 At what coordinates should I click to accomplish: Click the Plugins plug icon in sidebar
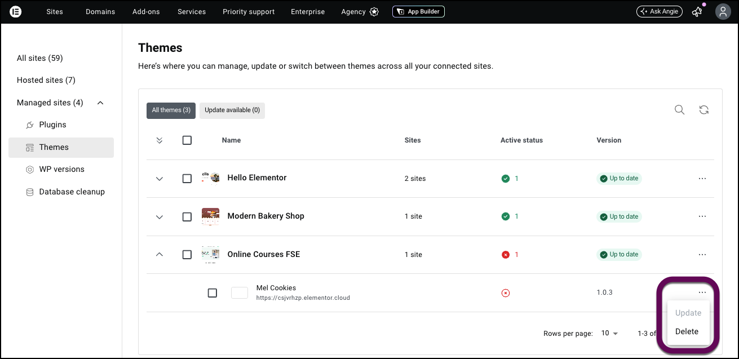point(30,125)
